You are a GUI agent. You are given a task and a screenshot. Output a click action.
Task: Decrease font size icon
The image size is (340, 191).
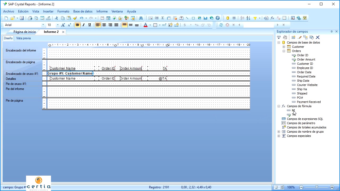(x=70, y=25)
